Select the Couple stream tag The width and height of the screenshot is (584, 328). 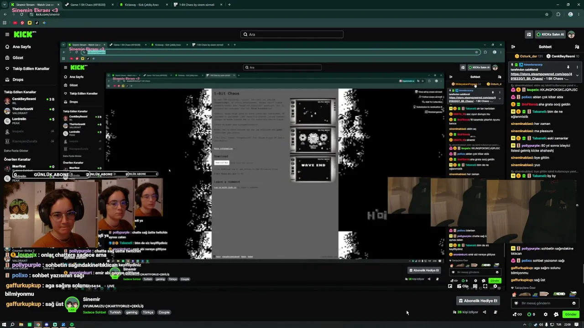click(x=164, y=313)
